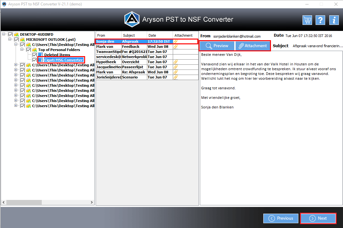Click the Previous button
This screenshot has height=228, width=343.
click(x=281, y=218)
